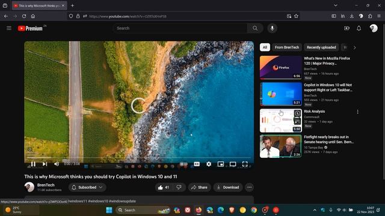
Task: Add Risk Analysis to Watch later
Action: coord(297,113)
